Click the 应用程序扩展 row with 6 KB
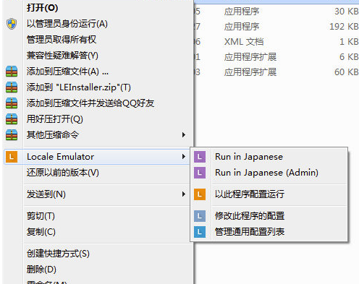 (x=276, y=57)
